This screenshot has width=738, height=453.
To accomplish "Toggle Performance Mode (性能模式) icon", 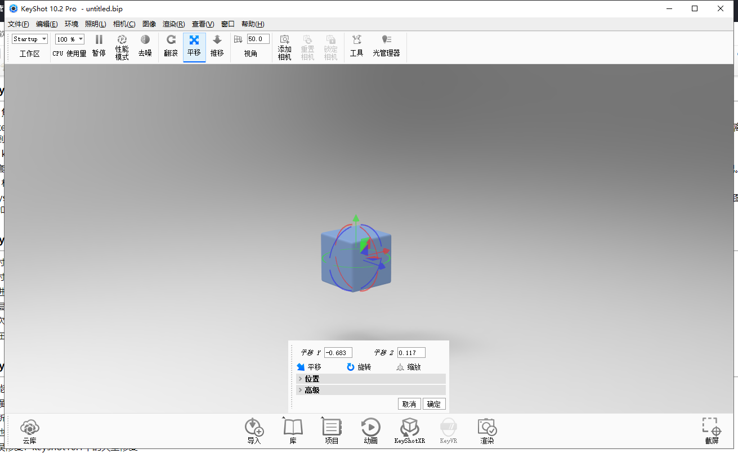I will [122, 39].
